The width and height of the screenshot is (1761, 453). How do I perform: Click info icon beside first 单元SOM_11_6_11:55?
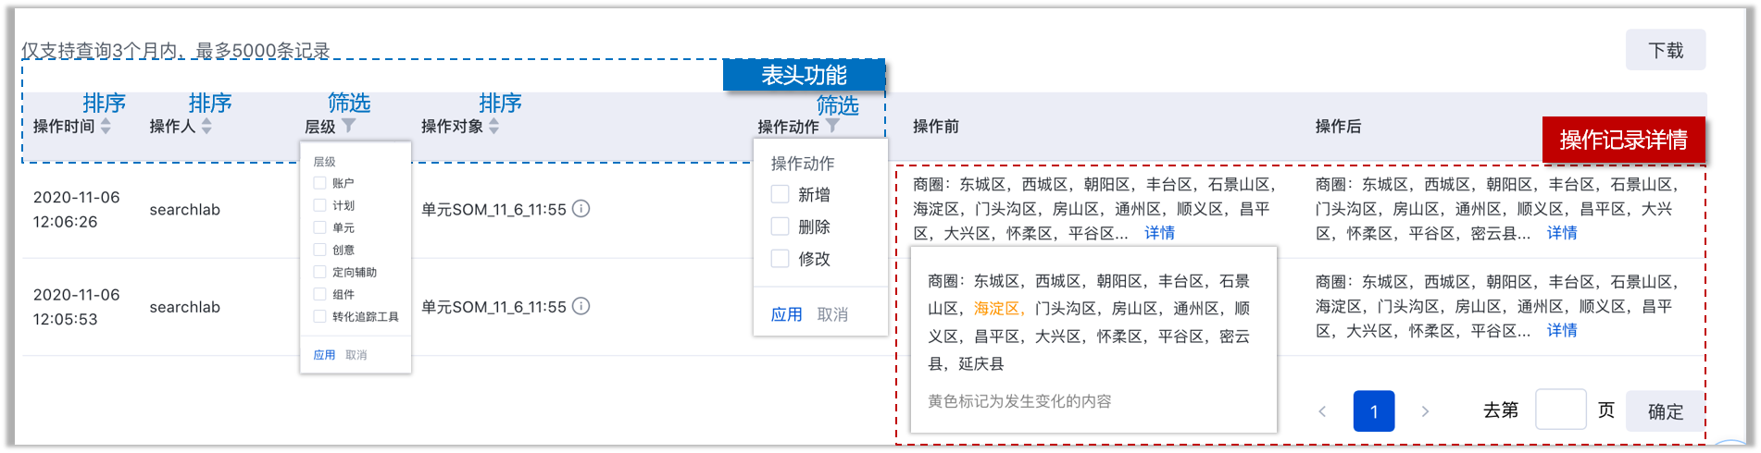pos(581,209)
